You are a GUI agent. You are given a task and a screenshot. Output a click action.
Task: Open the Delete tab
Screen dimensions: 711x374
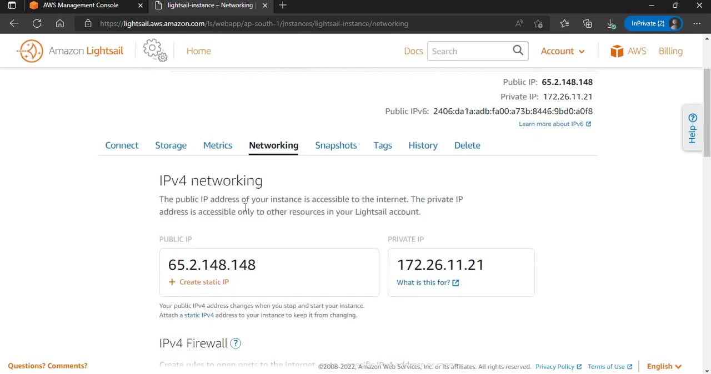(467, 145)
